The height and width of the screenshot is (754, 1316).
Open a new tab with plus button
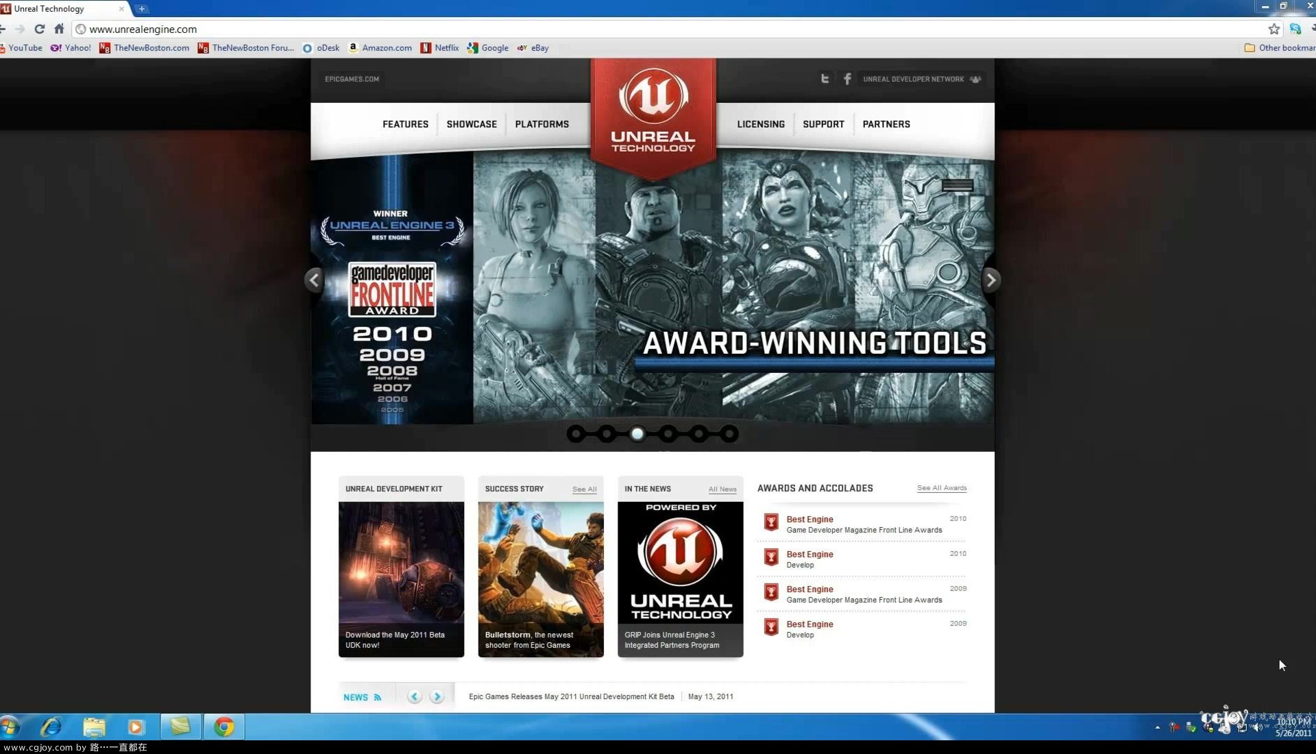141,9
